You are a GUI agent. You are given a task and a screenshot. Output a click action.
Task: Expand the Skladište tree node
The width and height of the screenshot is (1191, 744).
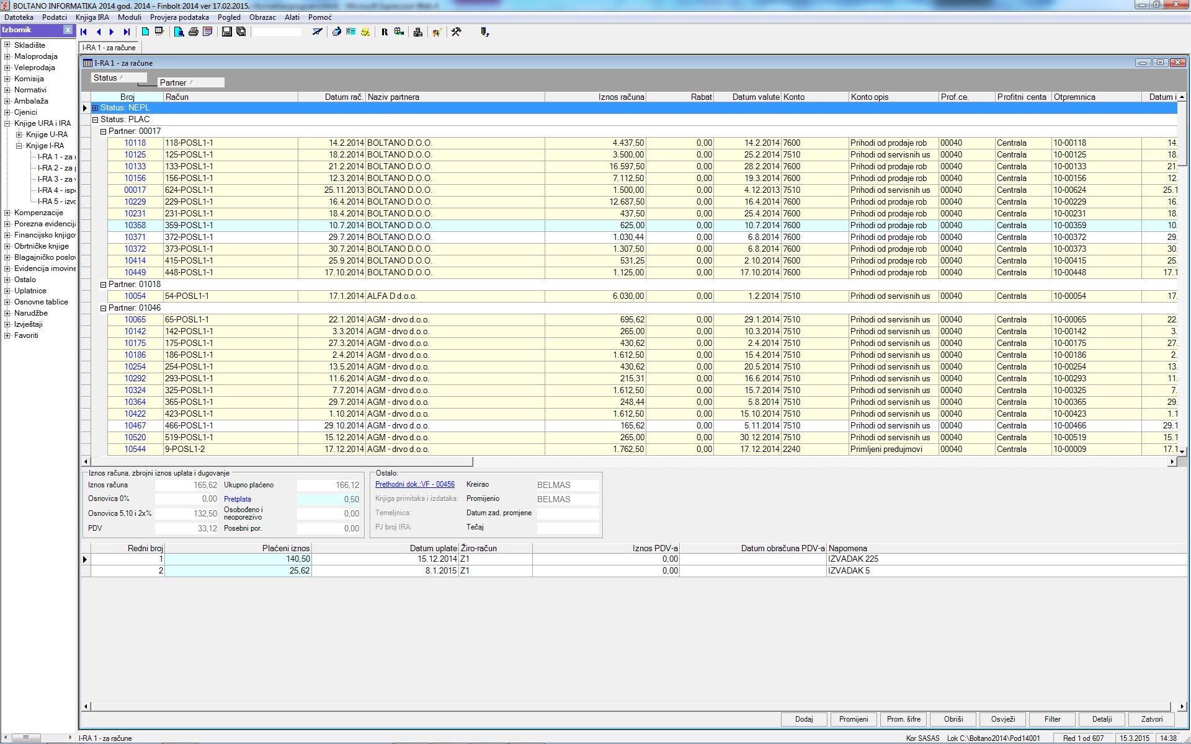7,45
